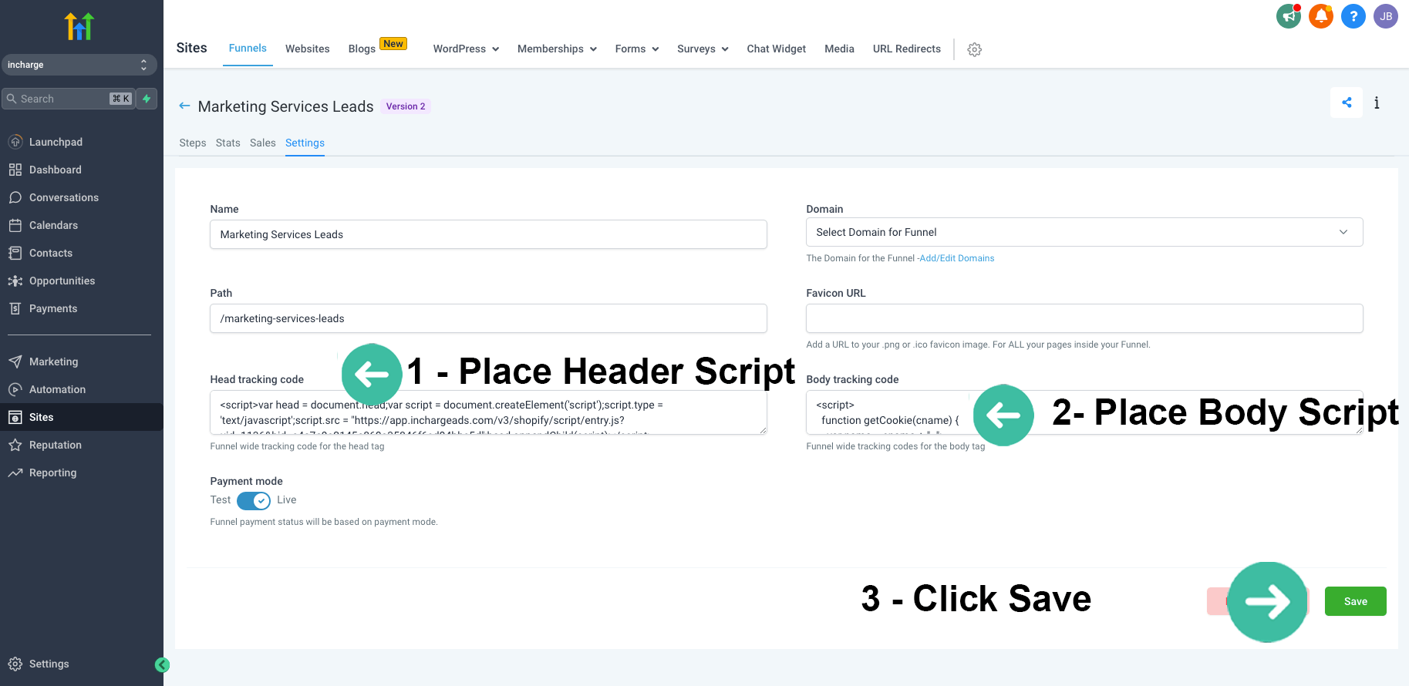Click the share funnel icon
The width and height of the screenshot is (1409, 686).
click(1347, 103)
